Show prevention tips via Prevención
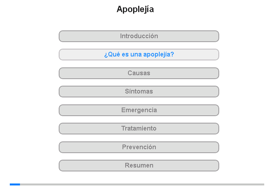 coord(139,147)
